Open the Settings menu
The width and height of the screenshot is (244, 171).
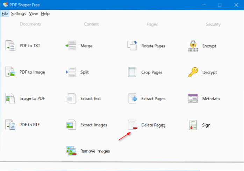[18, 14]
